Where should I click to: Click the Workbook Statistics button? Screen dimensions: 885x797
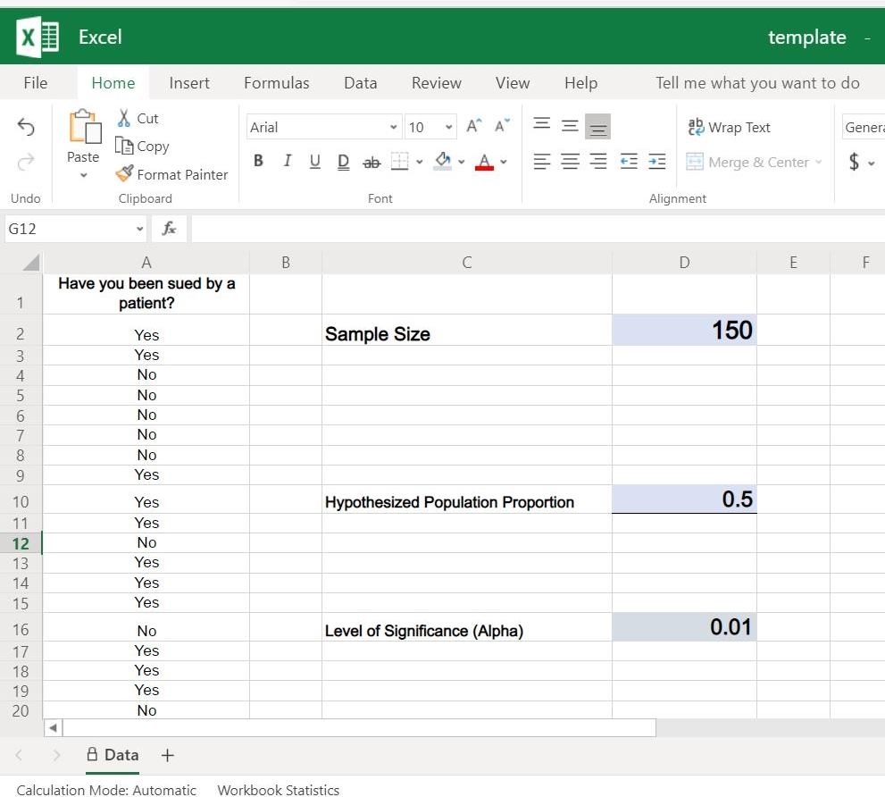tap(279, 790)
